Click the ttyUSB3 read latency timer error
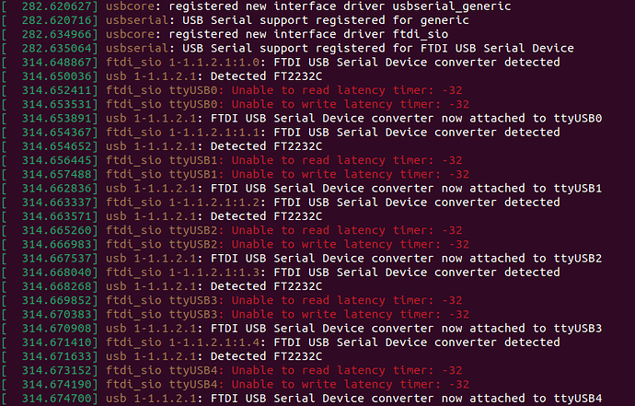 click(347, 300)
